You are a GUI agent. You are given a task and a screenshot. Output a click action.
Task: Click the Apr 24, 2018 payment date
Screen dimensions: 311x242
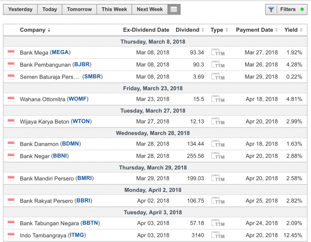pos(262,223)
